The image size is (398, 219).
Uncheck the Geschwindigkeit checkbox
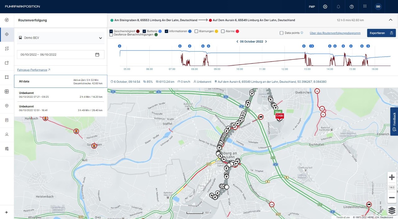[x=111, y=31]
